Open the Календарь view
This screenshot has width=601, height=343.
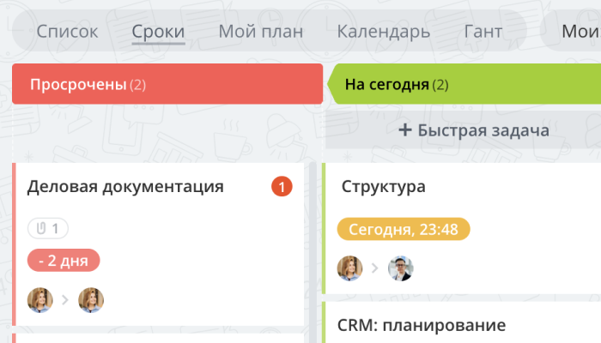(383, 33)
